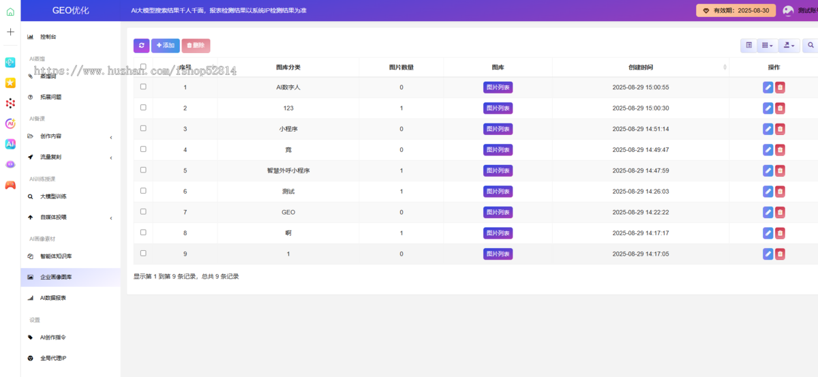This screenshot has height=377, width=818.
Task: Click the search magnifier icon in toolbar
Action: 811,46
